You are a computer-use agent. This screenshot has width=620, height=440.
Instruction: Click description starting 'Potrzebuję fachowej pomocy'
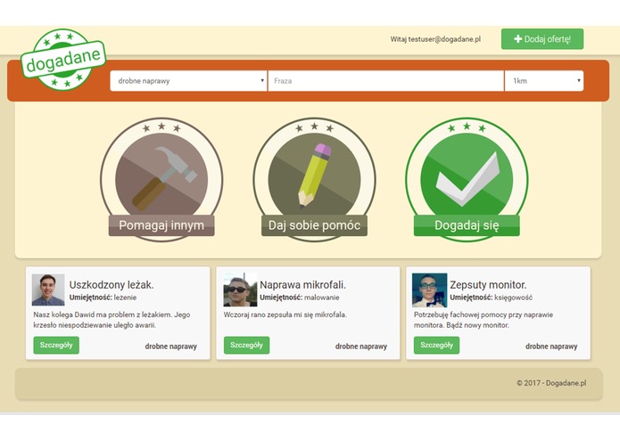(x=484, y=320)
